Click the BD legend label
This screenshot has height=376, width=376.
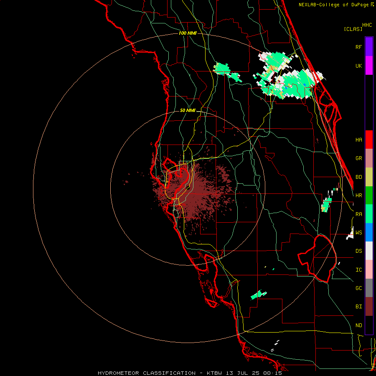tap(358, 177)
